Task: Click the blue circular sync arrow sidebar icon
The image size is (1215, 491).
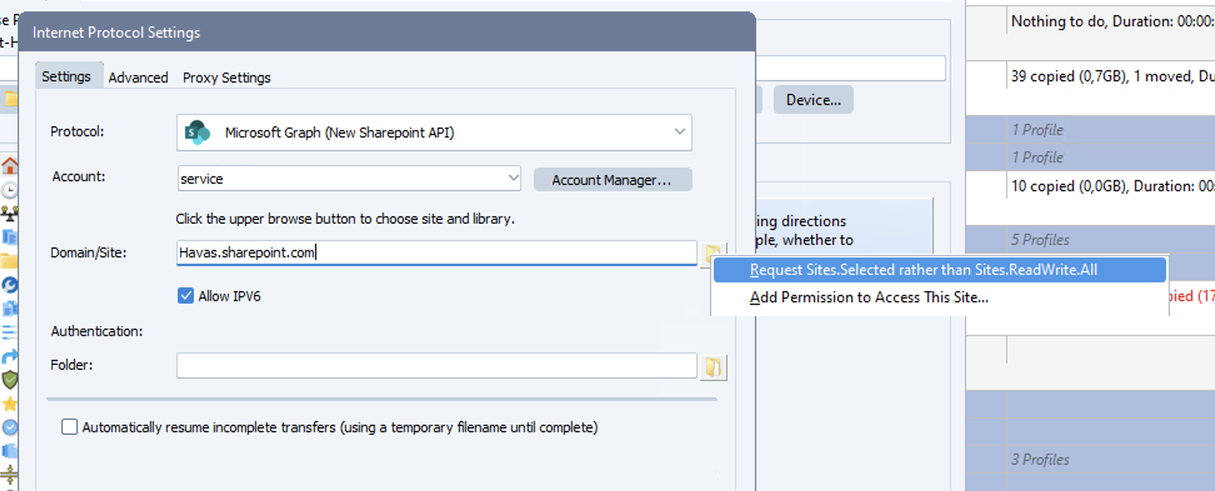Action: [x=9, y=285]
